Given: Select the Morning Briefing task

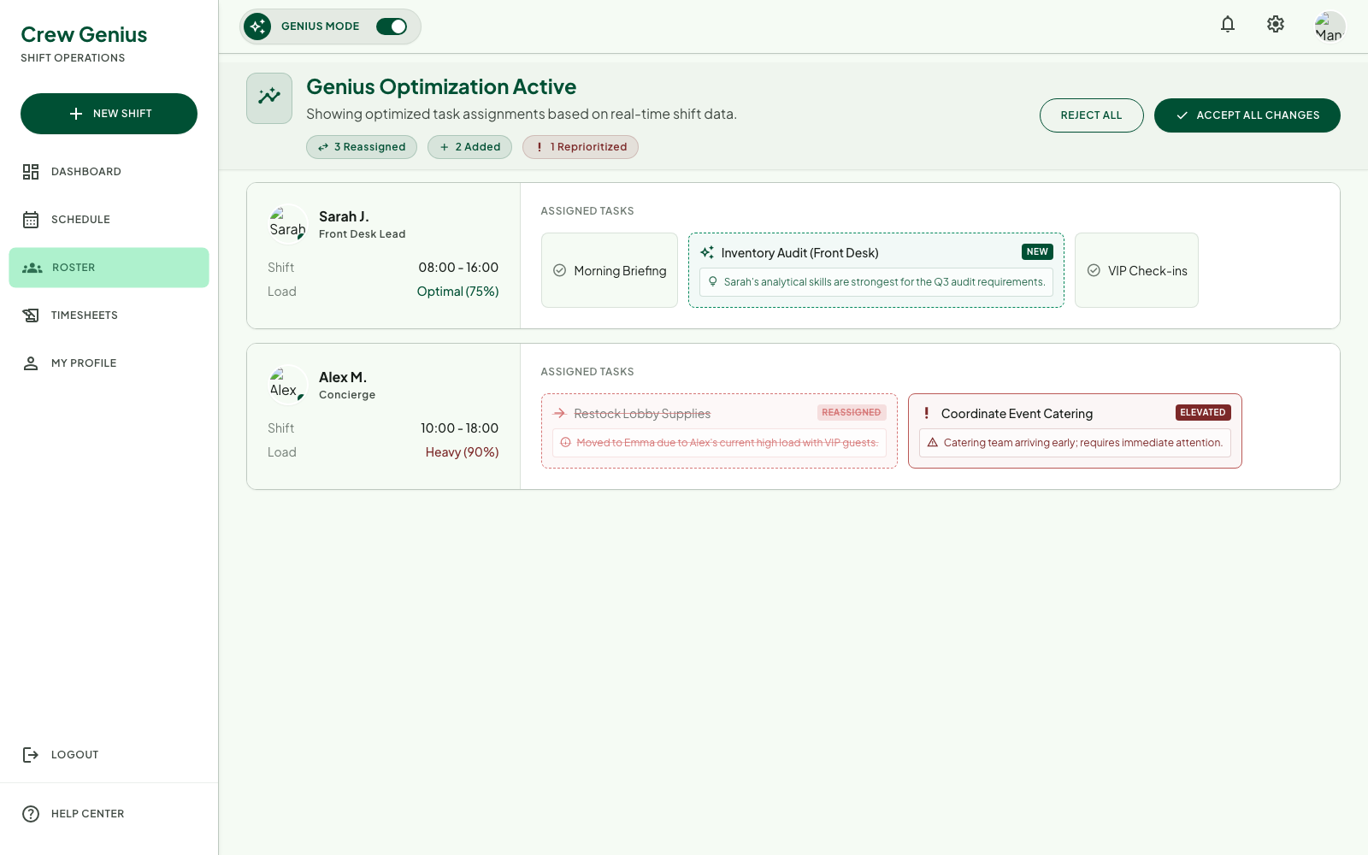Looking at the screenshot, I should pos(610,270).
